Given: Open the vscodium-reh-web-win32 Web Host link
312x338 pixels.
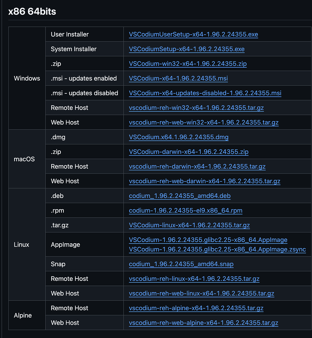Looking at the screenshot, I should click(203, 122).
